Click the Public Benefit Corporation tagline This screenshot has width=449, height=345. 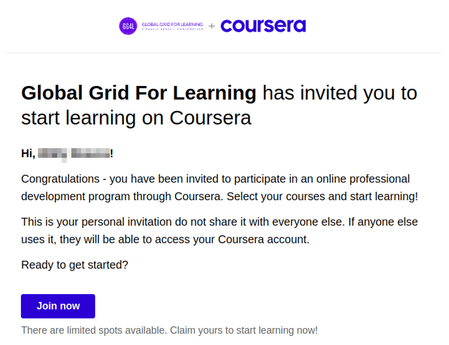click(172, 29)
